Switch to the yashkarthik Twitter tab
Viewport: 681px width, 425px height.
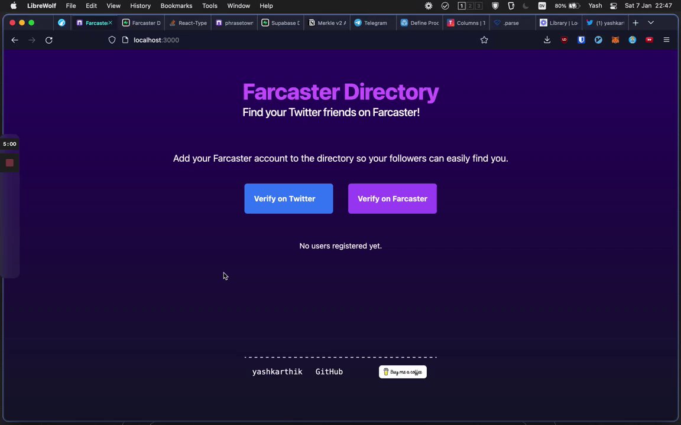click(x=605, y=22)
